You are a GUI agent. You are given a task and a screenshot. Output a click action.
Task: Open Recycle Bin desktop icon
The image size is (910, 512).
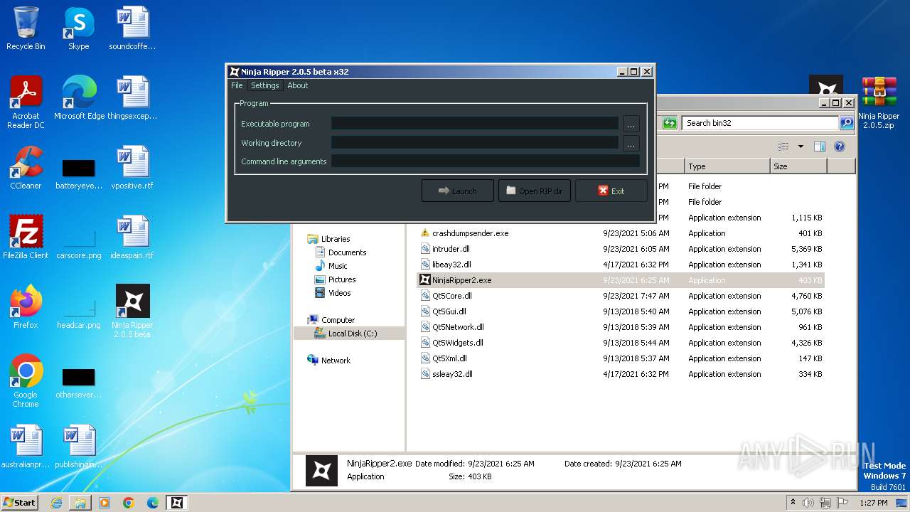click(x=26, y=28)
